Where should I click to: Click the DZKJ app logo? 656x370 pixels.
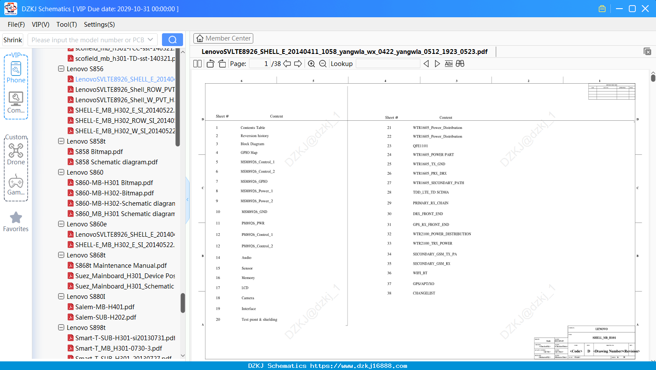pyautogui.click(x=10, y=9)
